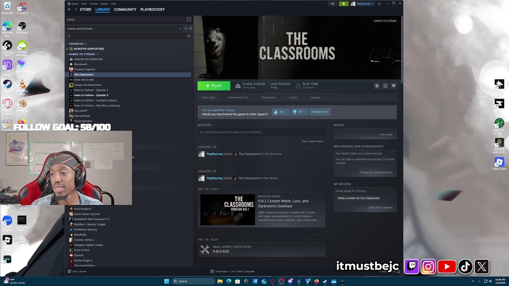Image resolution: width=509 pixels, height=286 pixels.
Task: Open the Discussions link
Action: coord(268,97)
